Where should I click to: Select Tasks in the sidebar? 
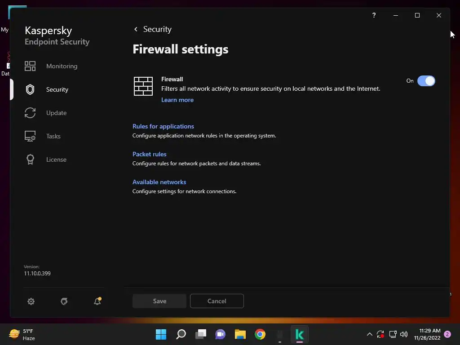pos(53,136)
